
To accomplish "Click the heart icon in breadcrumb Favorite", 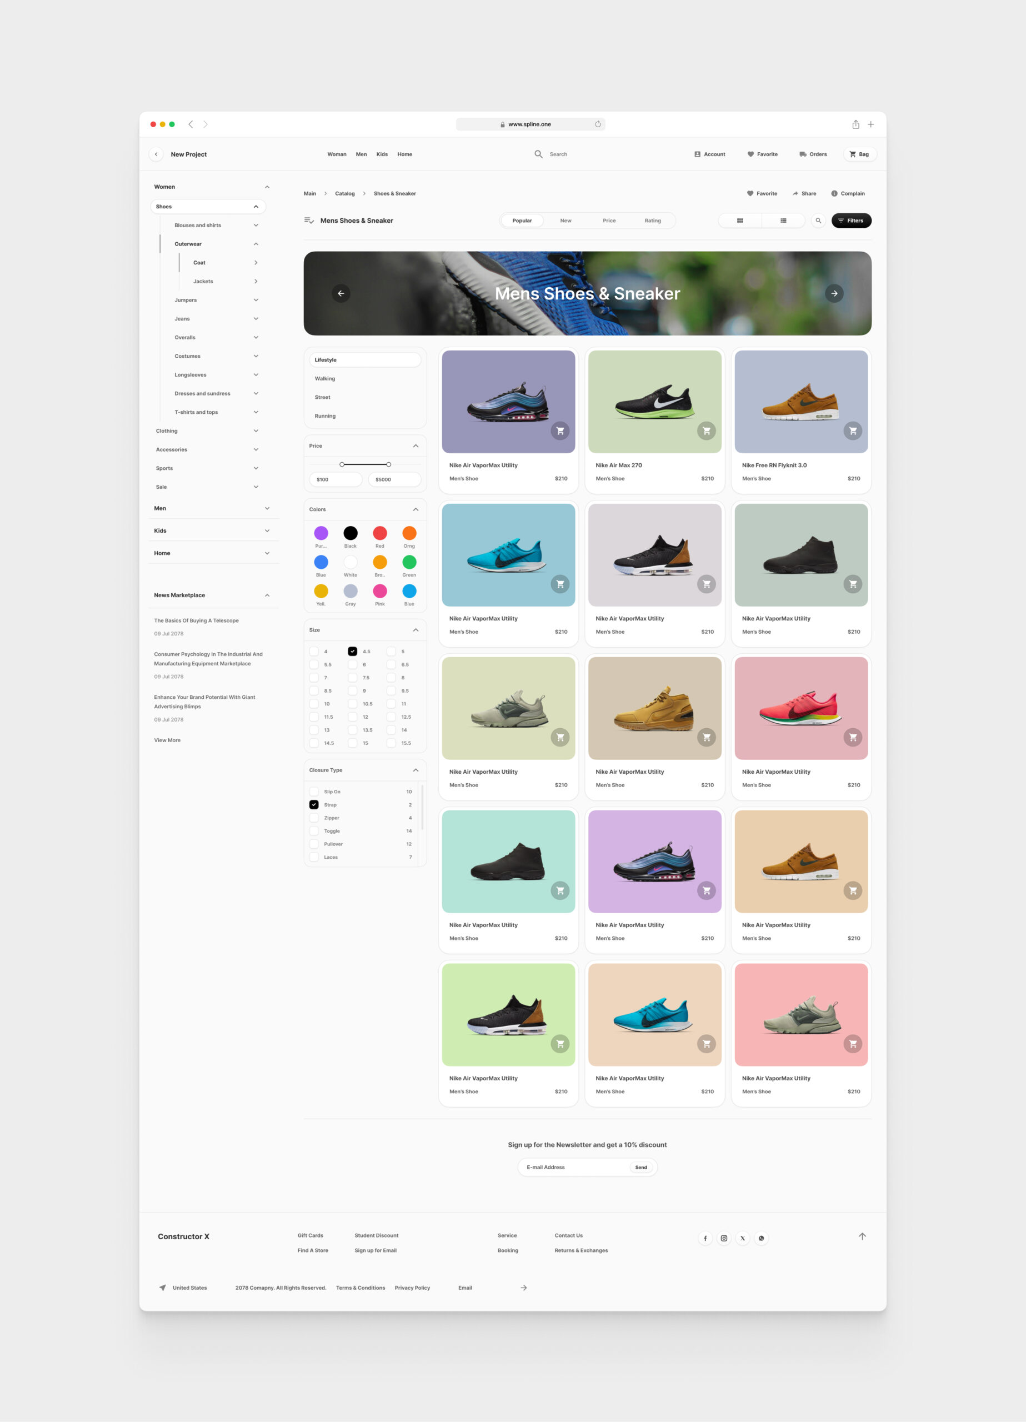I will 750,194.
